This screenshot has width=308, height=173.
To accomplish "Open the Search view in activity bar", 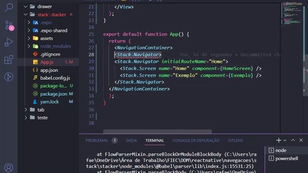I will point(9,8).
